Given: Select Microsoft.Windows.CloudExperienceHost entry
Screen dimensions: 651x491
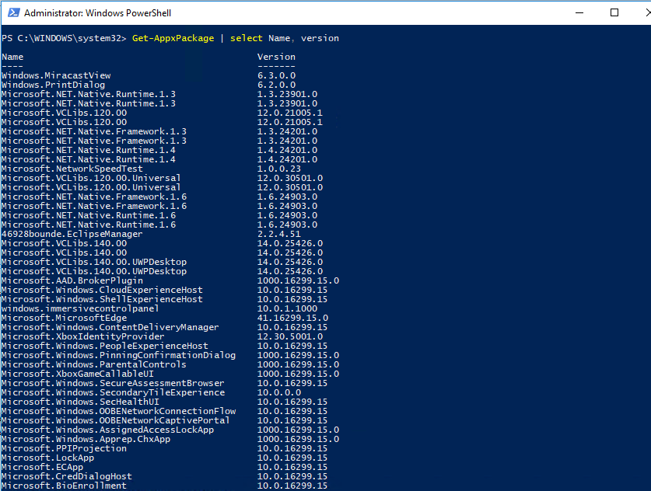Looking at the screenshot, I should tap(102, 290).
